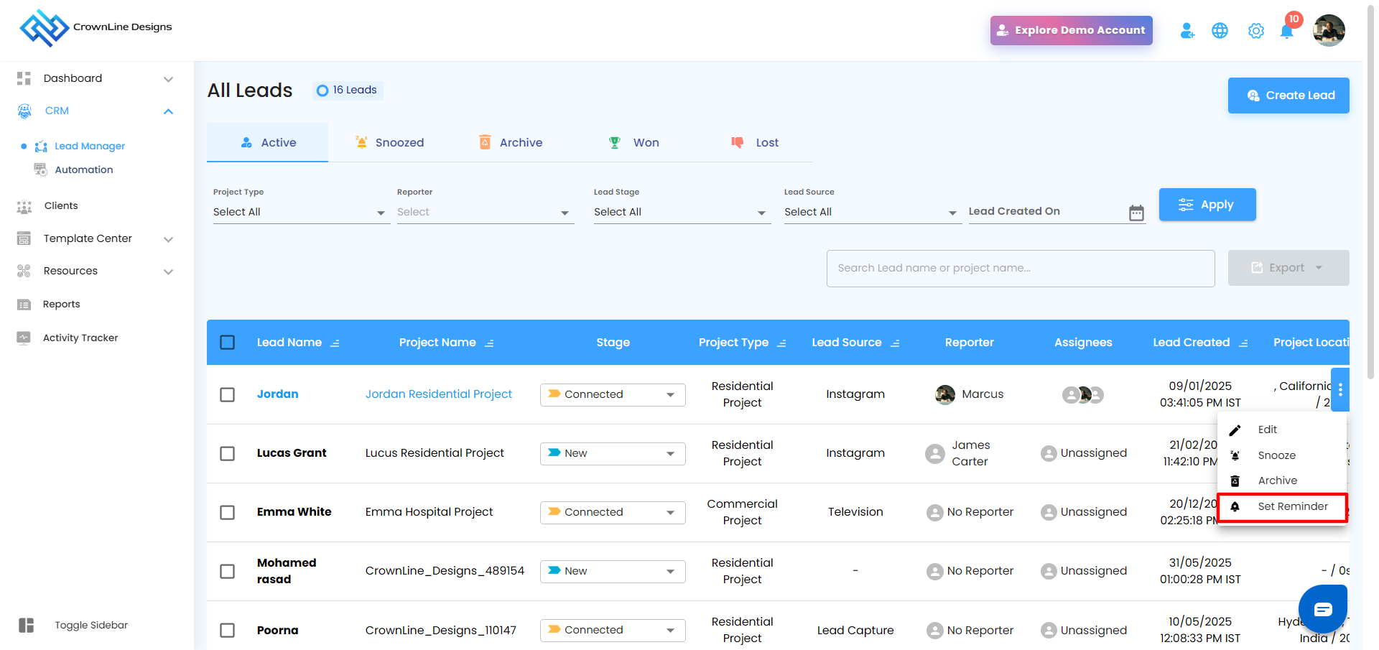Select the Emma White row checkbox
This screenshot has width=1379, height=650.
click(228, 513)
